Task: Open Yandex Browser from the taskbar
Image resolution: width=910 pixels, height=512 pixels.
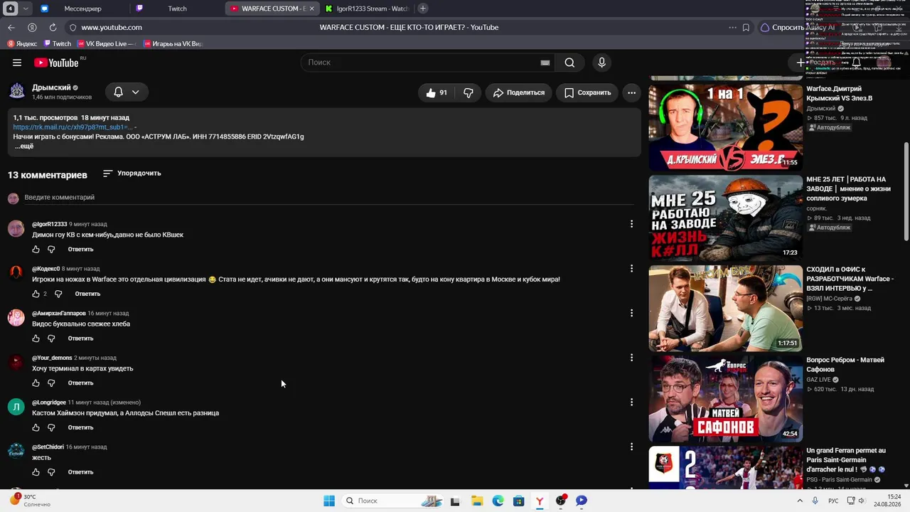Action: point(540,501)
